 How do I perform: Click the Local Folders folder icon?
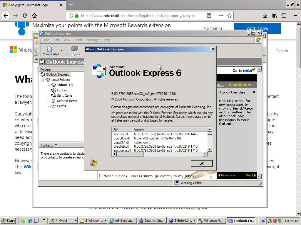click(x=48, y=80)
